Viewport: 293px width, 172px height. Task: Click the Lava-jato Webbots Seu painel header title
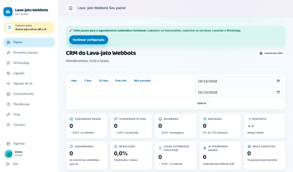(x=102, y=8)
